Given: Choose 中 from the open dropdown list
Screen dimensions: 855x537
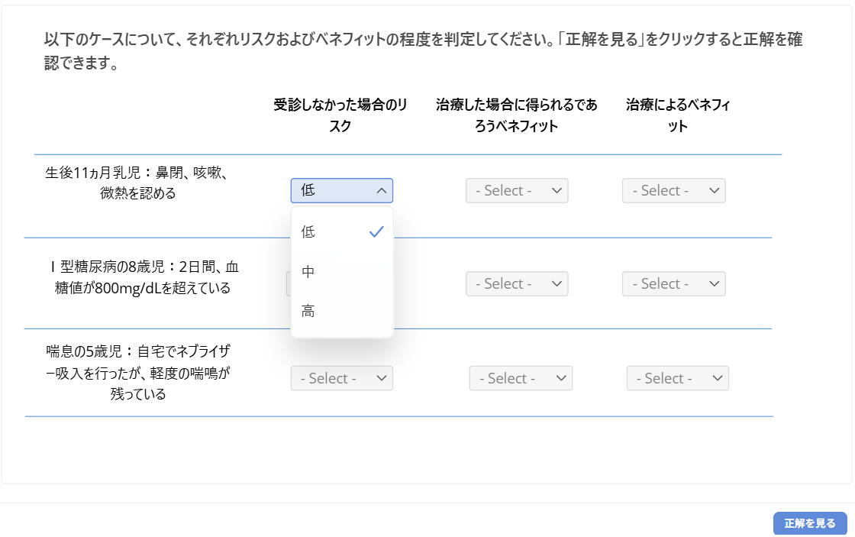Looking at the screenshot, I should tap(342, 271).
